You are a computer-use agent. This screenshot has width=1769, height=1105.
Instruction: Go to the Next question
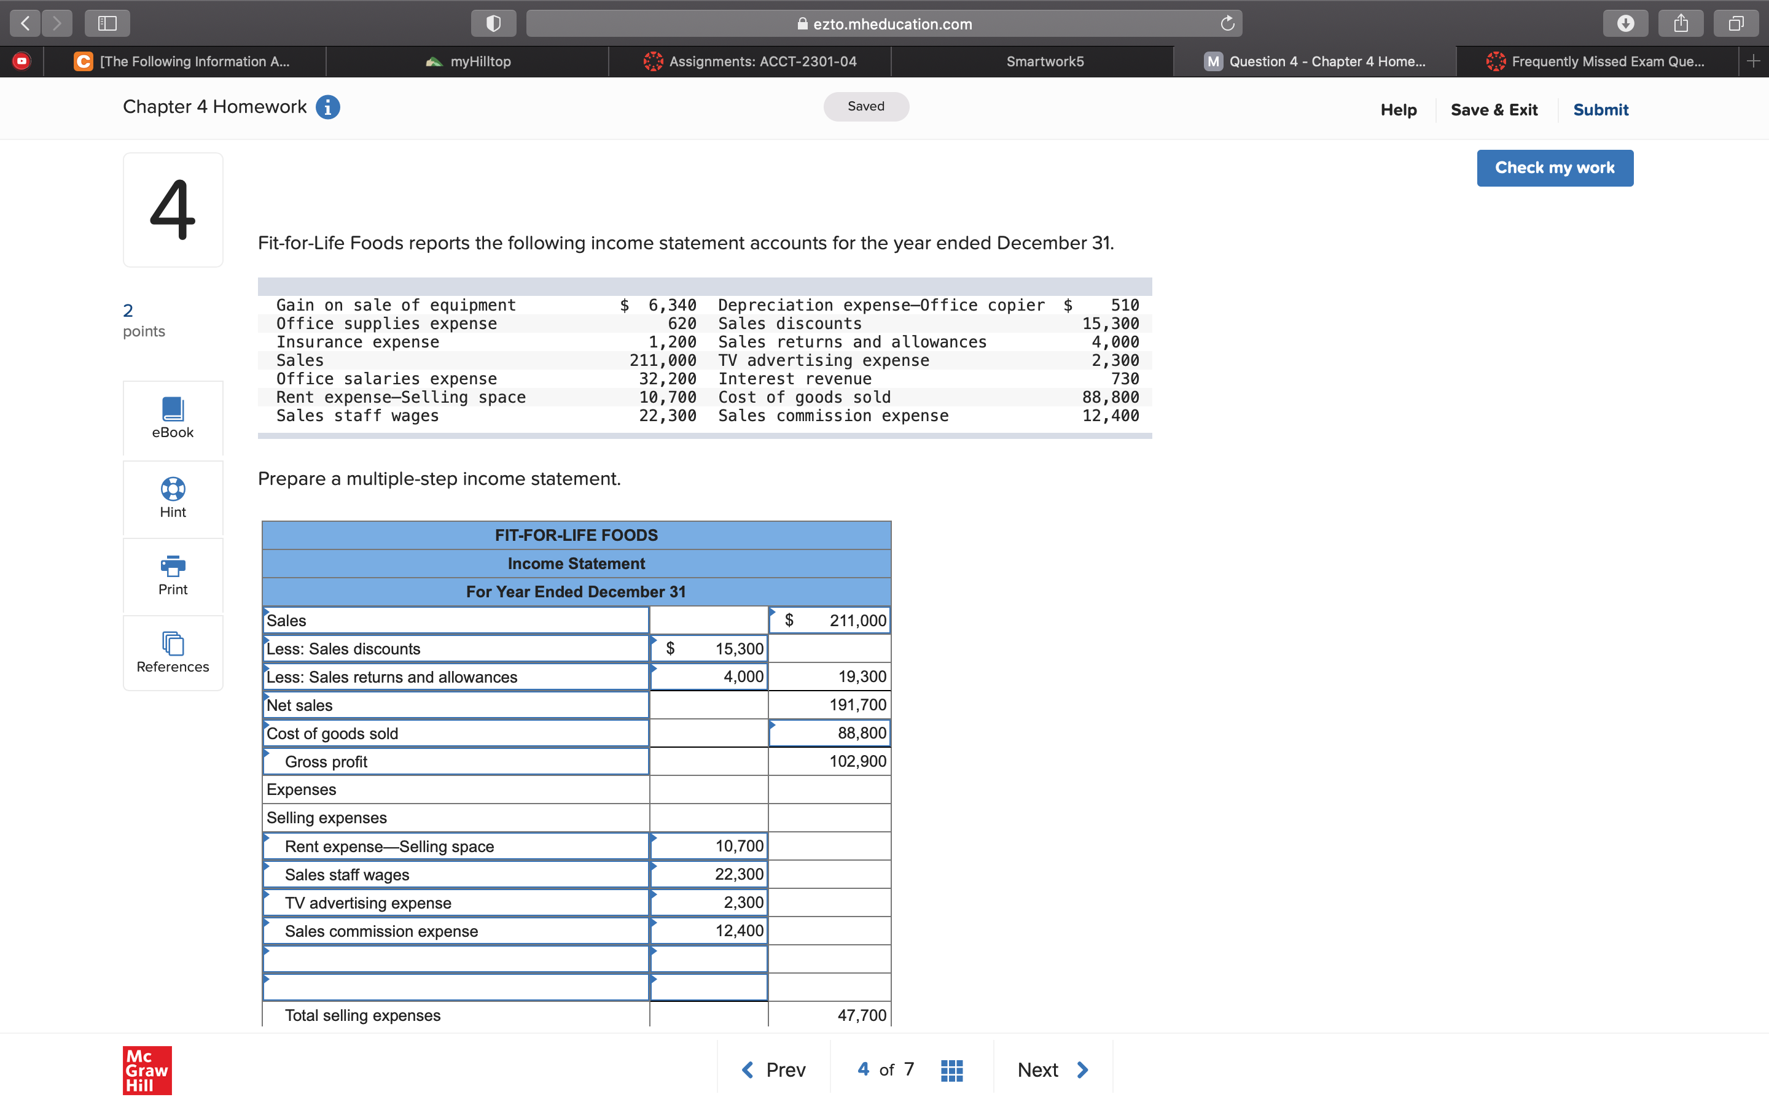click(1053, 1071)
